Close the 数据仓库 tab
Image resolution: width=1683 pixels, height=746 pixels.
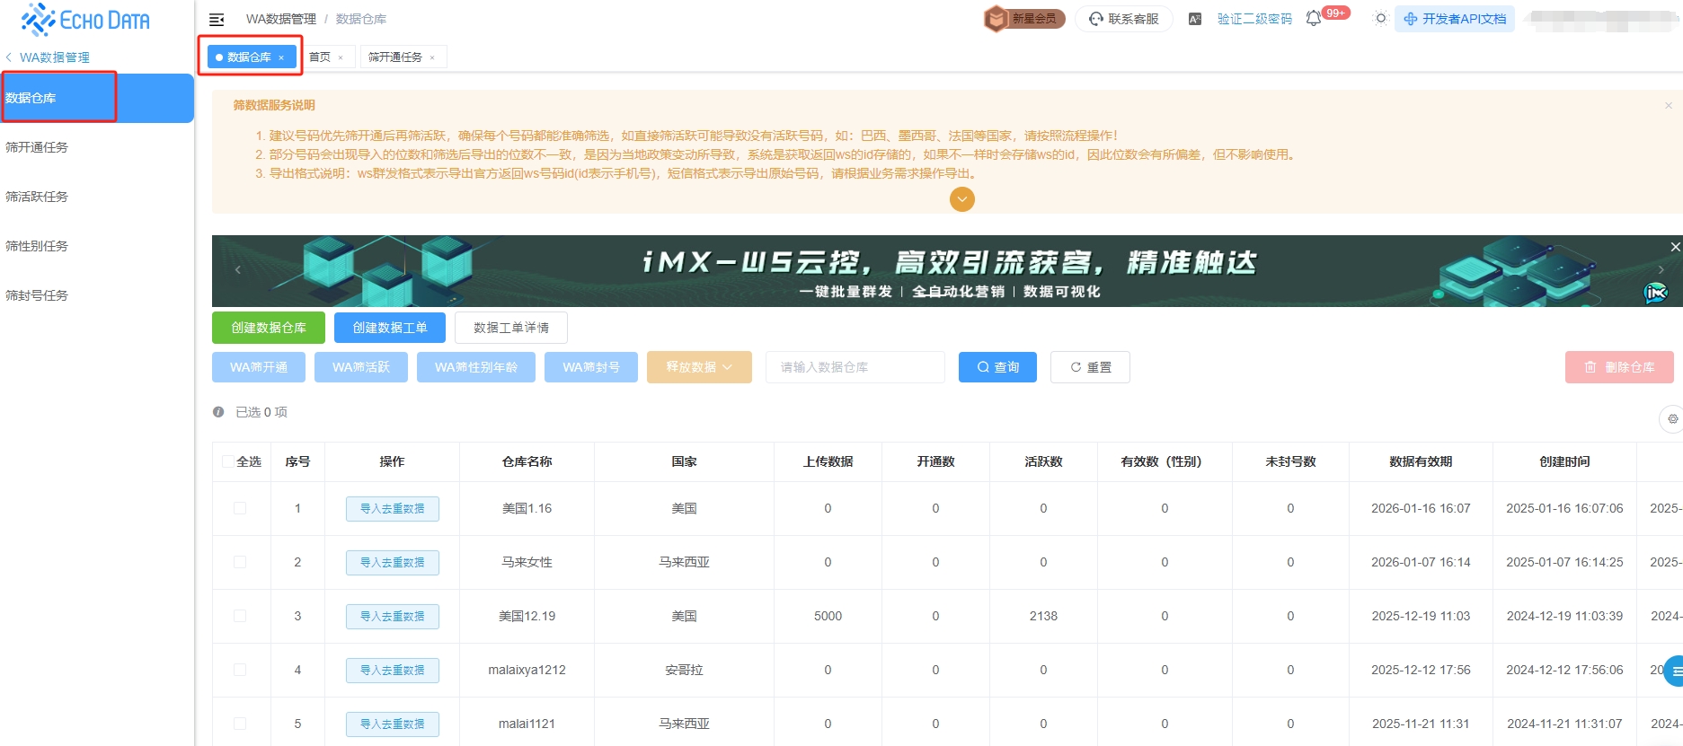click(x=281, y=57)
